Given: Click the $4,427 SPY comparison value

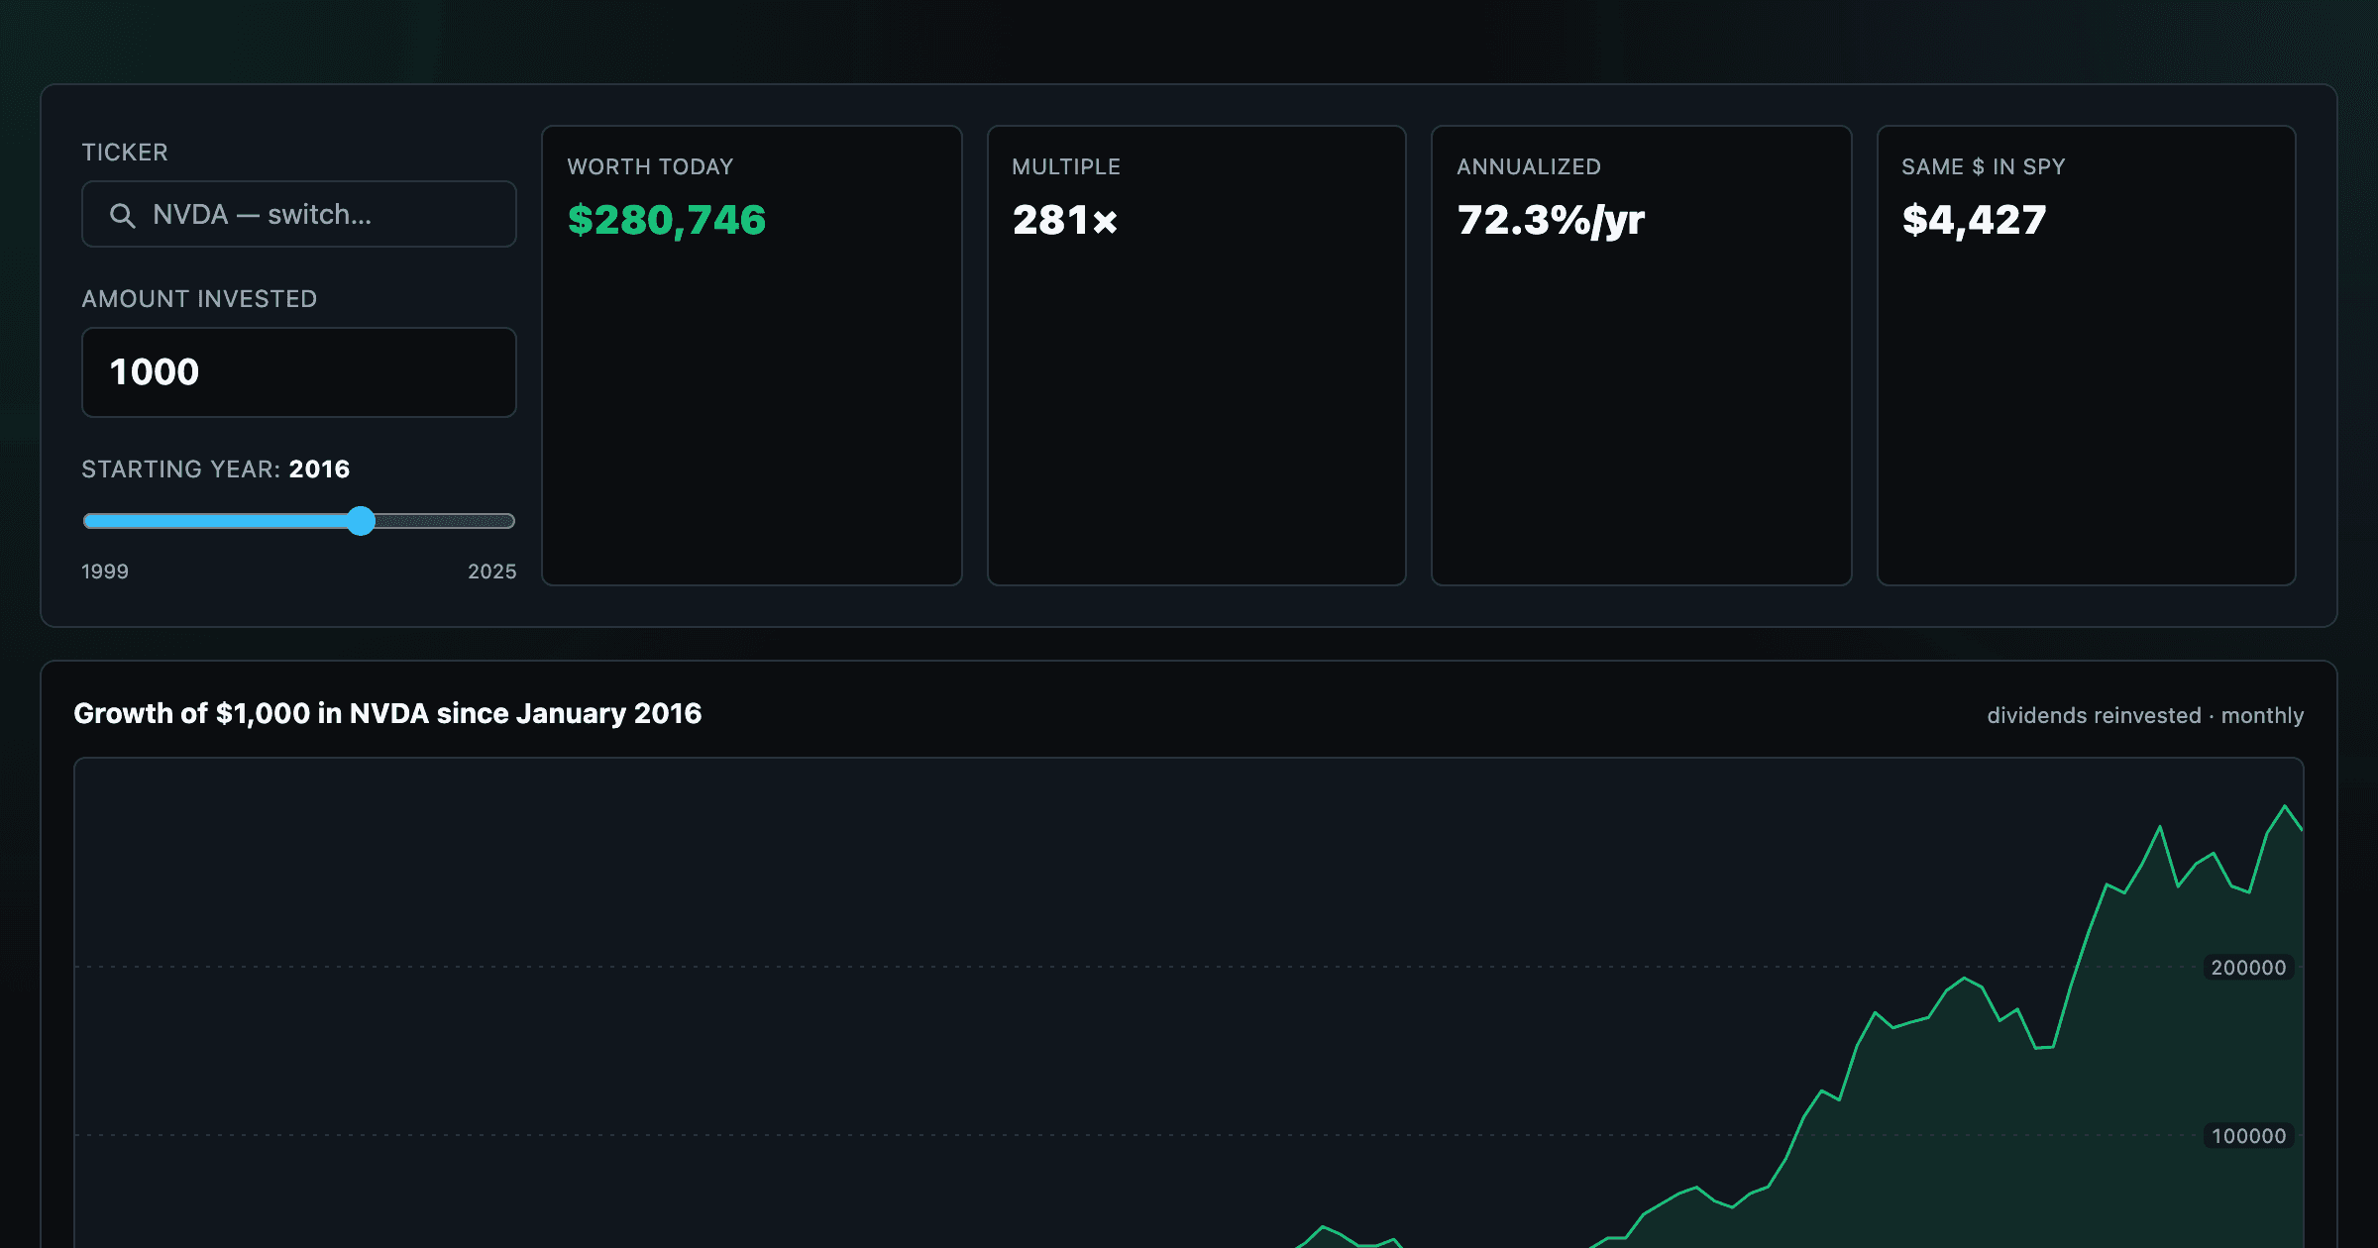Looking at the screenshot, I should coord(1974,220).
